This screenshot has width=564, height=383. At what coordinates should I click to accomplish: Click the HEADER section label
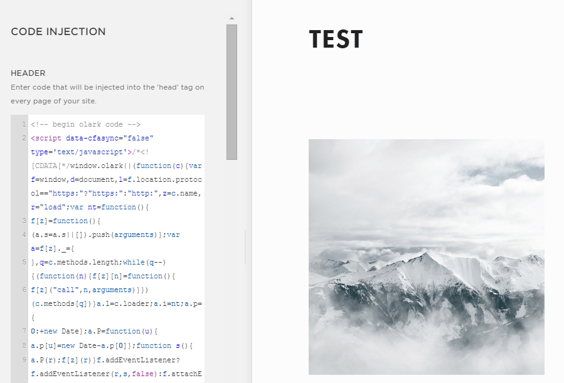point(28,73)
